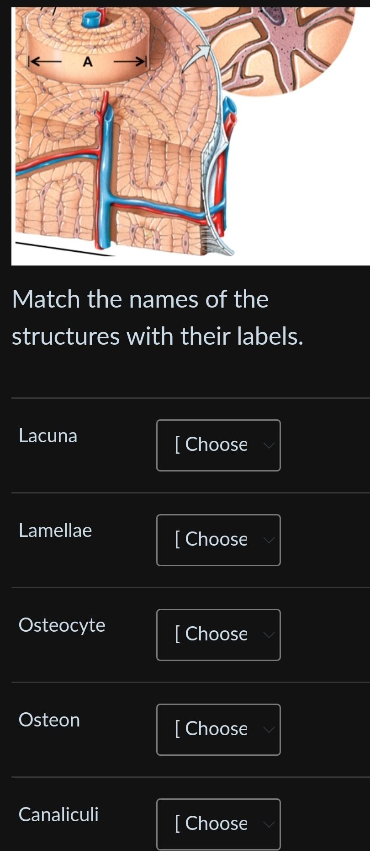Click the chevron on the Canaliculi dropdown
Viewport: 370px width, 851px height.
[269, 824]
